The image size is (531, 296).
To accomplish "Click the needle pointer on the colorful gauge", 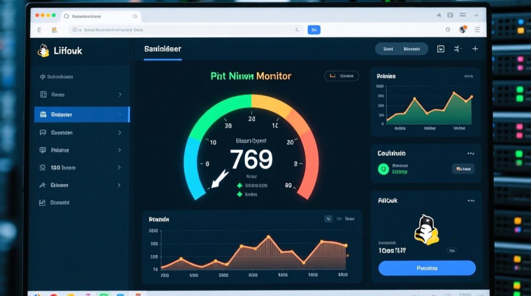I will pos(219,179).
